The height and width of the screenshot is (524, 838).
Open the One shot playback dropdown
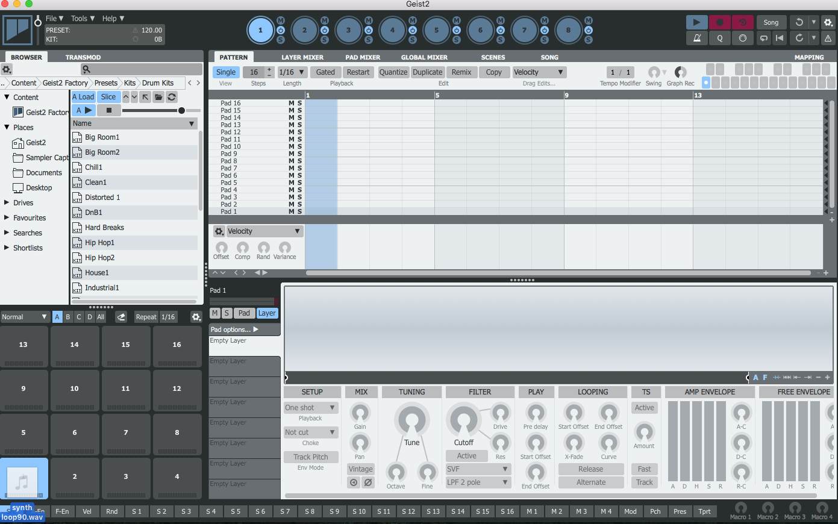(x=311, y=408)
